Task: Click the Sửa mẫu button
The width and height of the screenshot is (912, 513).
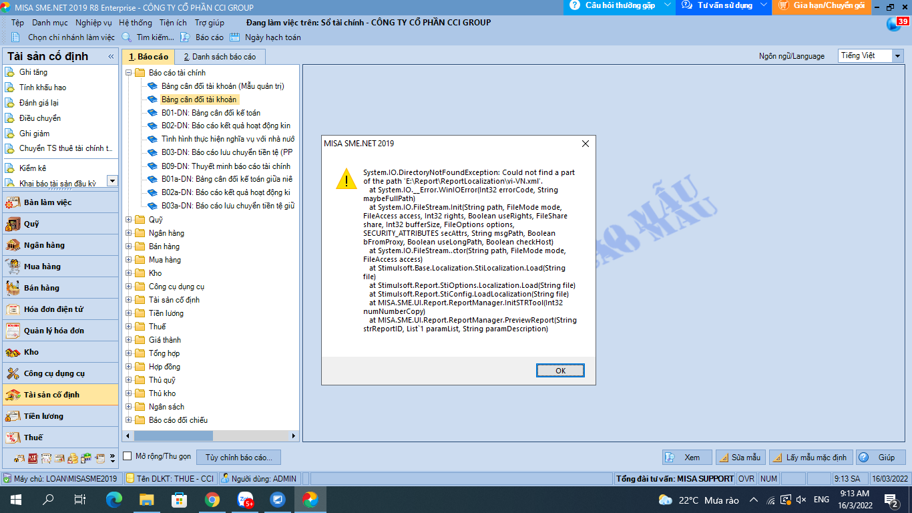Action: pyautogui.click(x=740, y=458)
